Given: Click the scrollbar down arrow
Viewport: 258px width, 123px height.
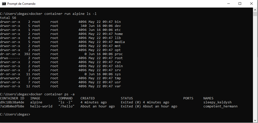Looking at the screenshot, I should [255, 120].
